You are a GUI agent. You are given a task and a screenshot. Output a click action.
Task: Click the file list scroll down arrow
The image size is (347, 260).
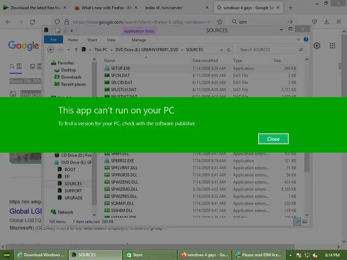pyautogui.click(x=307, y=215)
